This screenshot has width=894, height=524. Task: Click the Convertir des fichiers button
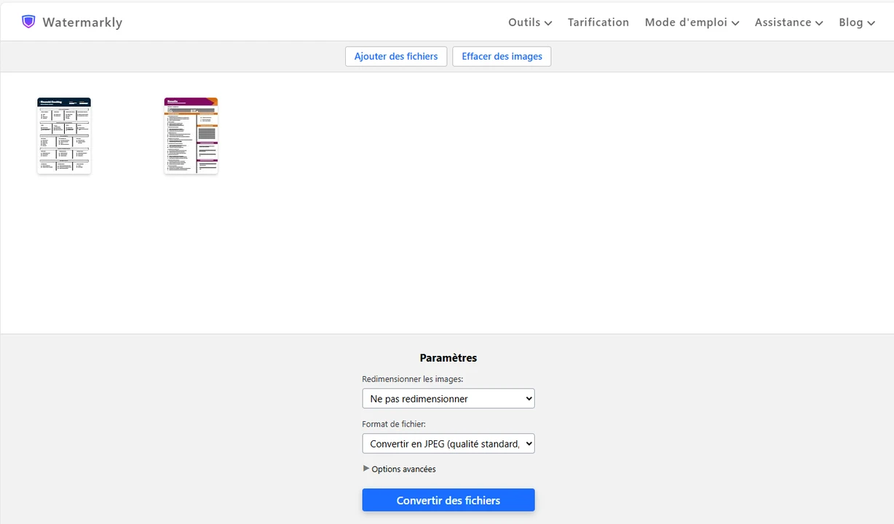tap(448, 500)
